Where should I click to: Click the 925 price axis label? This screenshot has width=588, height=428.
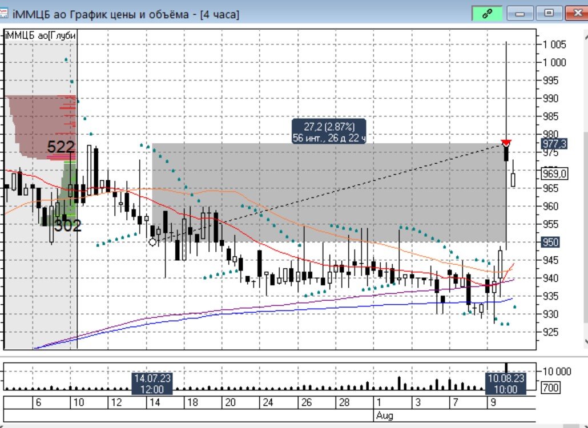[550, 332]
